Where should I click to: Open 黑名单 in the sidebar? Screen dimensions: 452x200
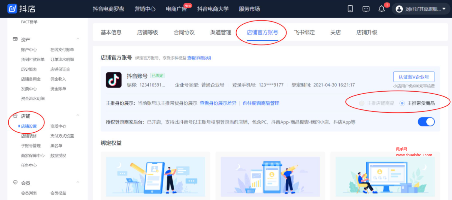point(56,146)
